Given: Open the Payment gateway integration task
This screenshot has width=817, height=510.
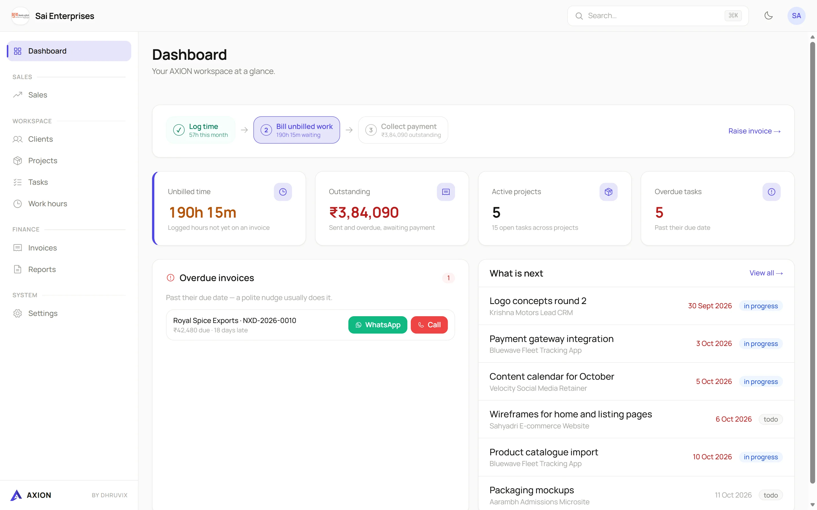Looking at the screenshot, I should click(636, 344).
